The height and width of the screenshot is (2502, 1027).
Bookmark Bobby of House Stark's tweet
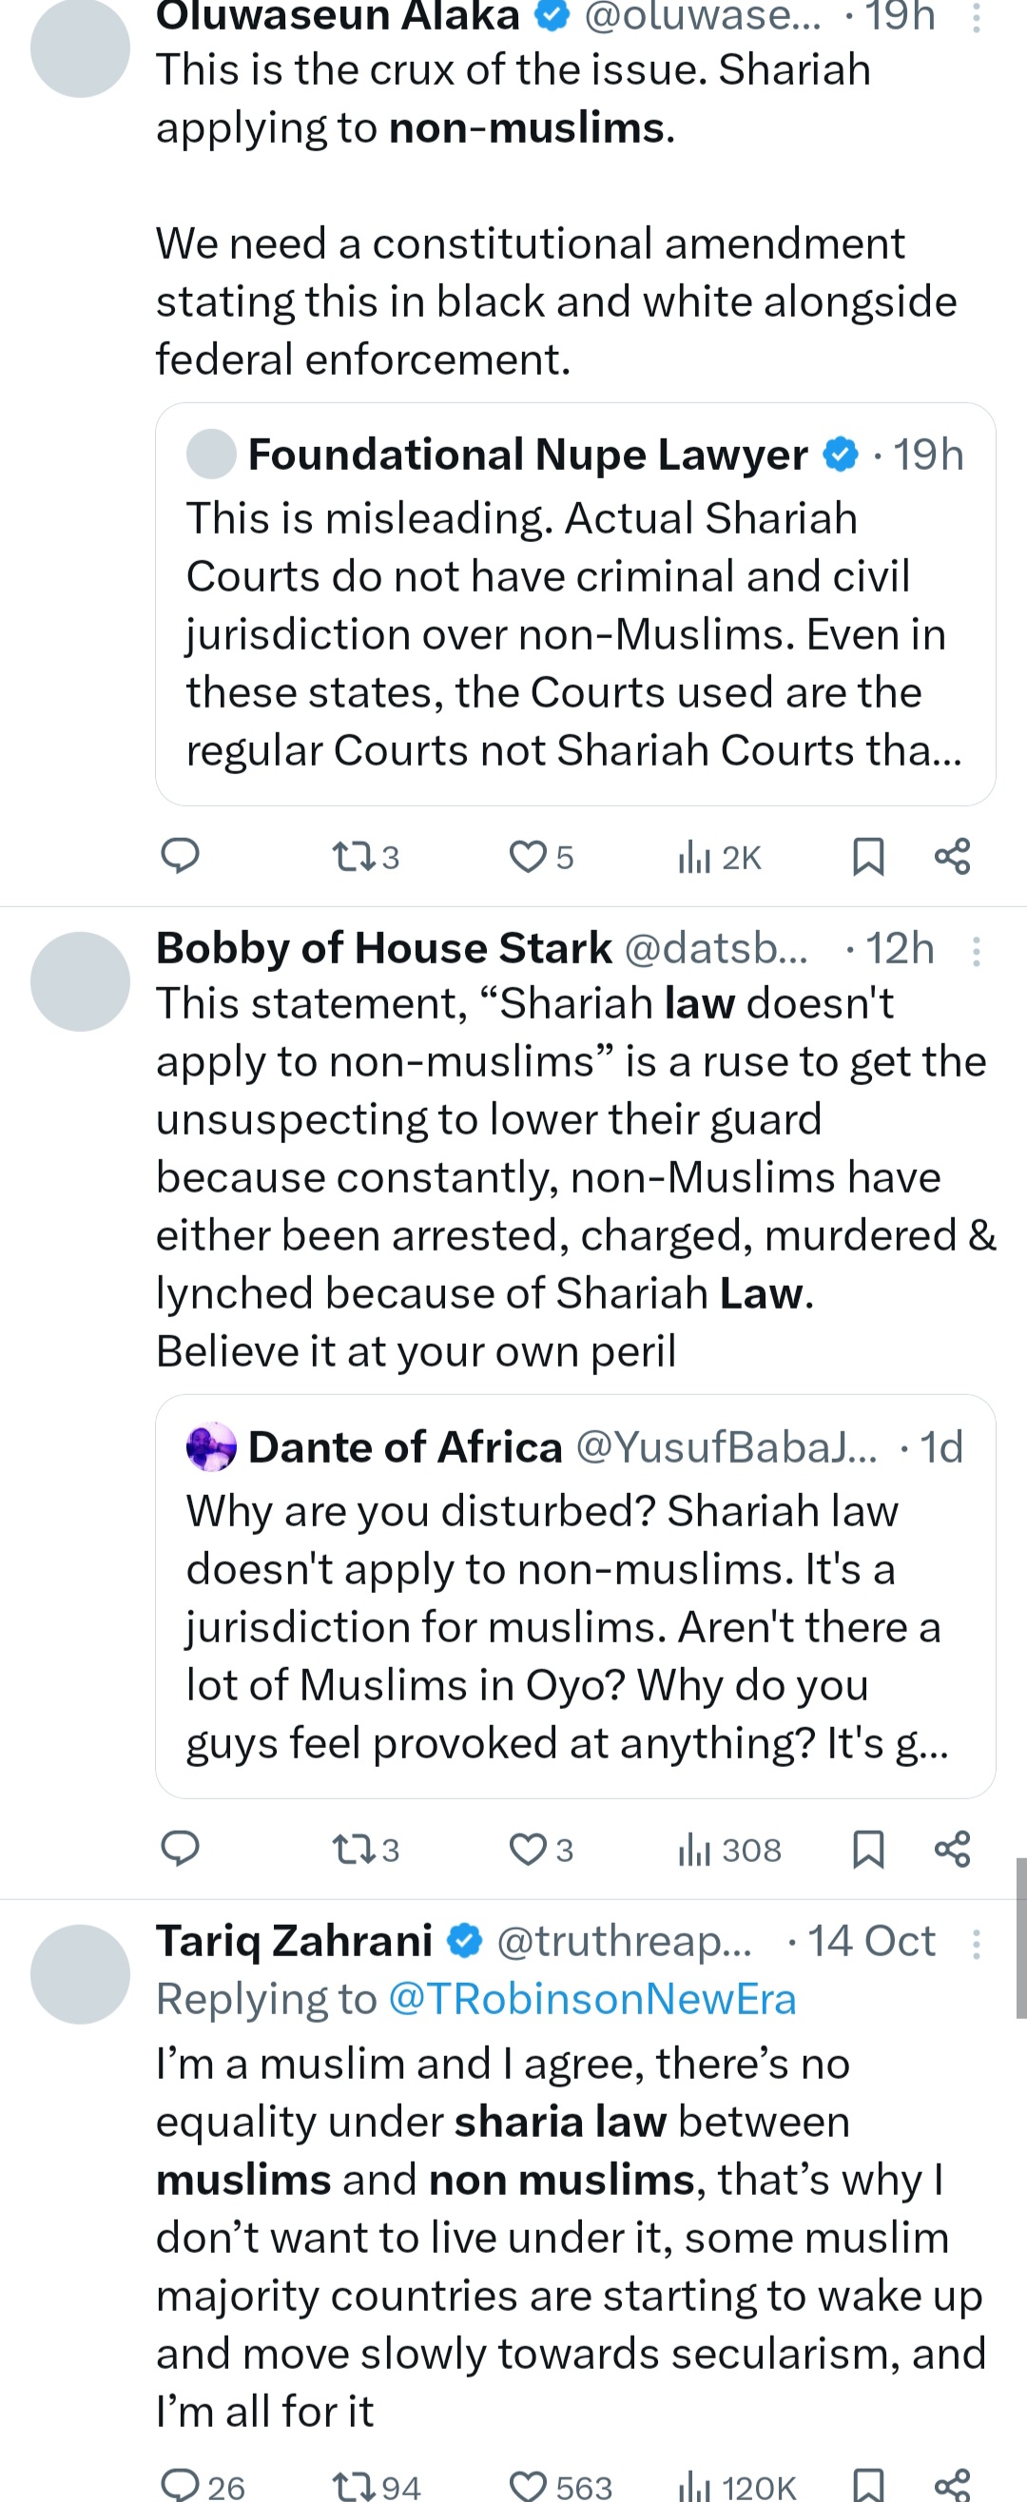(867, 1850)
